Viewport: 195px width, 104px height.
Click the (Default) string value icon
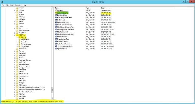click(56, 10)
